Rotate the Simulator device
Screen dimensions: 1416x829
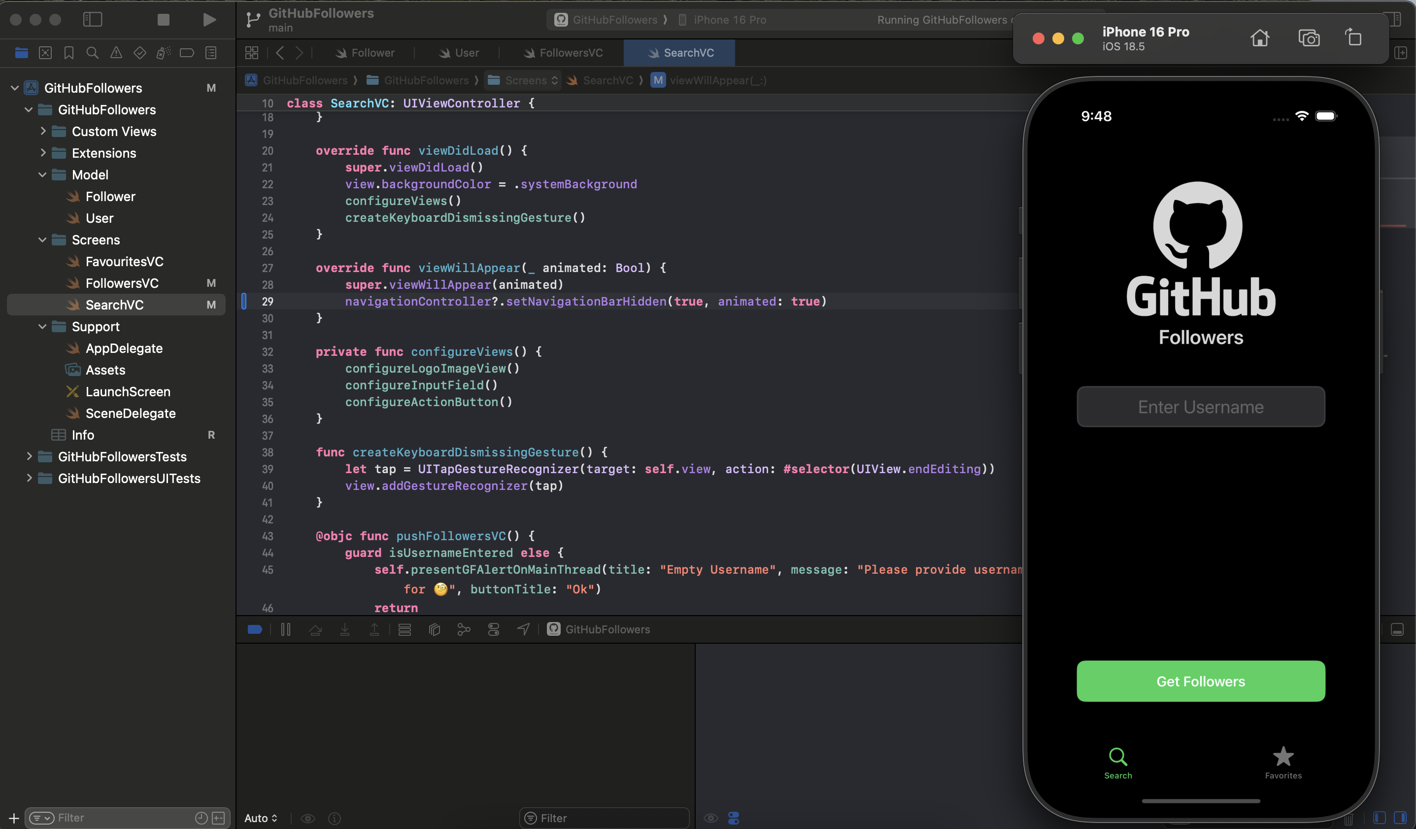point(1353,38)
